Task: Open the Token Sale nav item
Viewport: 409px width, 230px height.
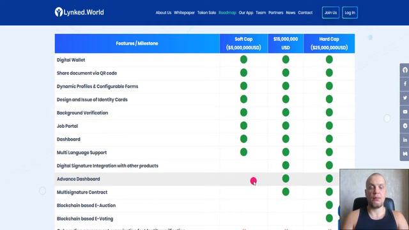Action: (206, 13)
